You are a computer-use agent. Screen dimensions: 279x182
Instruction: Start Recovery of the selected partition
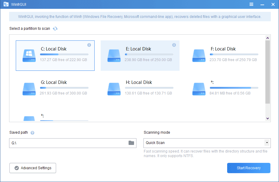(x=249, y=168)
